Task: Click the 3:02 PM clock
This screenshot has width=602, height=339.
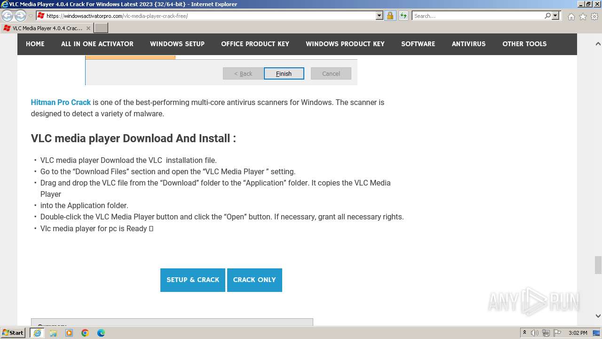Action: 578,333
